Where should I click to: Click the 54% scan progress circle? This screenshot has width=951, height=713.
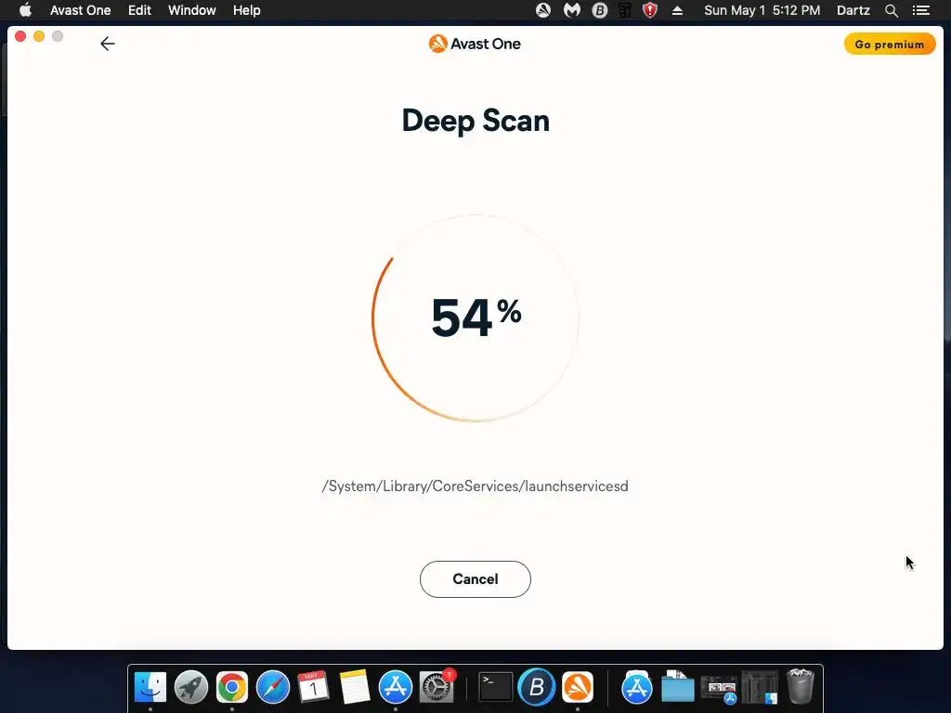(475, 318)
